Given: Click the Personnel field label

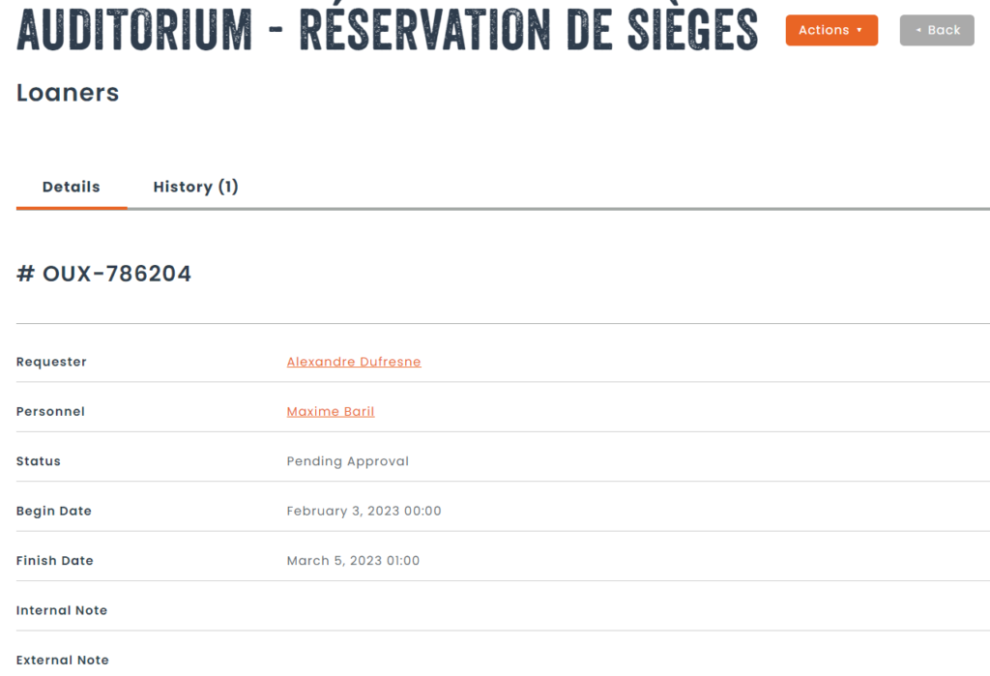Looking at the screenshot, I should [50, 412].
